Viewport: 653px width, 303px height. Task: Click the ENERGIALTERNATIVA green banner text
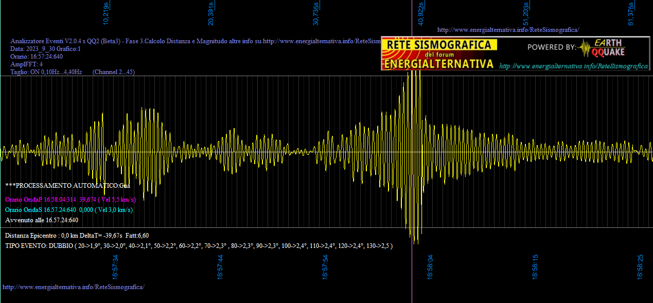pyautogui.click(x=439, y=64)
